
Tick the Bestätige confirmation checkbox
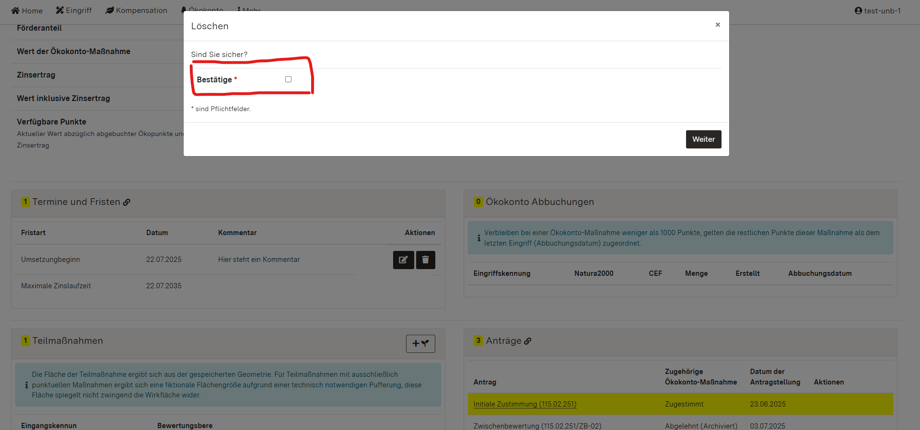(x=288, y=79)
